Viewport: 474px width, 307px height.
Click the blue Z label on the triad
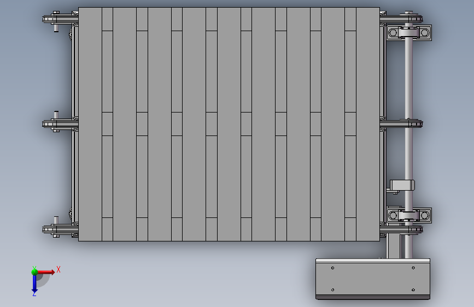point(34,294)
